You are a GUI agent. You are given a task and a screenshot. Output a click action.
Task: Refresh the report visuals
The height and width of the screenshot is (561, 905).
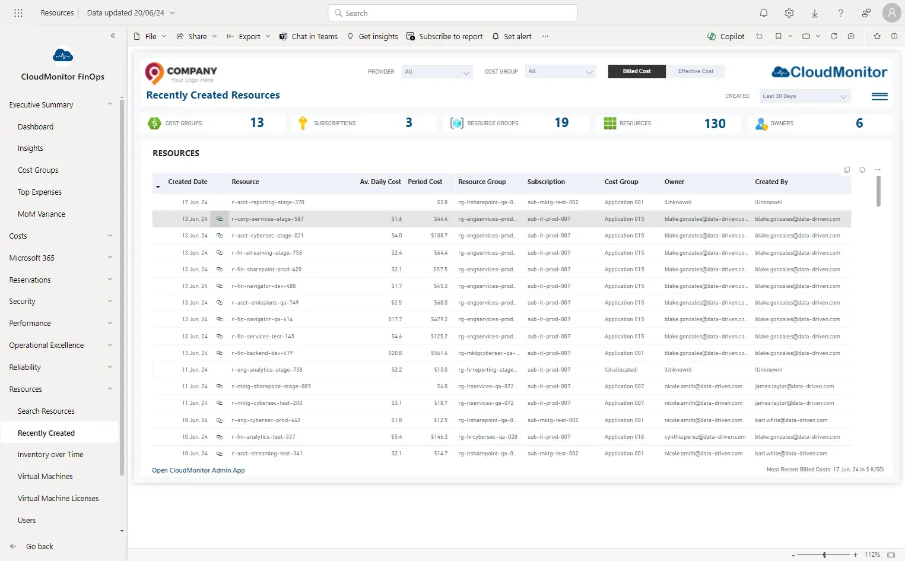(834, 36)
